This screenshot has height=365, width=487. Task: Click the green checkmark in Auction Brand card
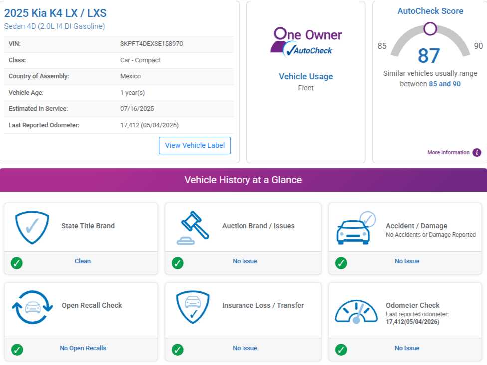[177, 263]
